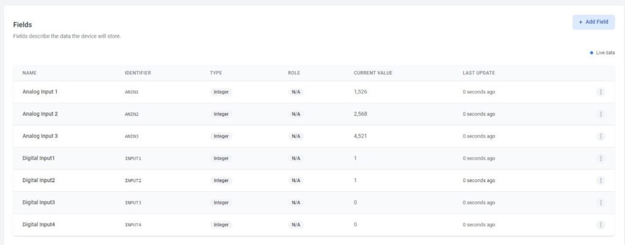Viewport: 625px width, 245px height.
Task: Click the ANIN3 identifier text
Action: point(132,136)
